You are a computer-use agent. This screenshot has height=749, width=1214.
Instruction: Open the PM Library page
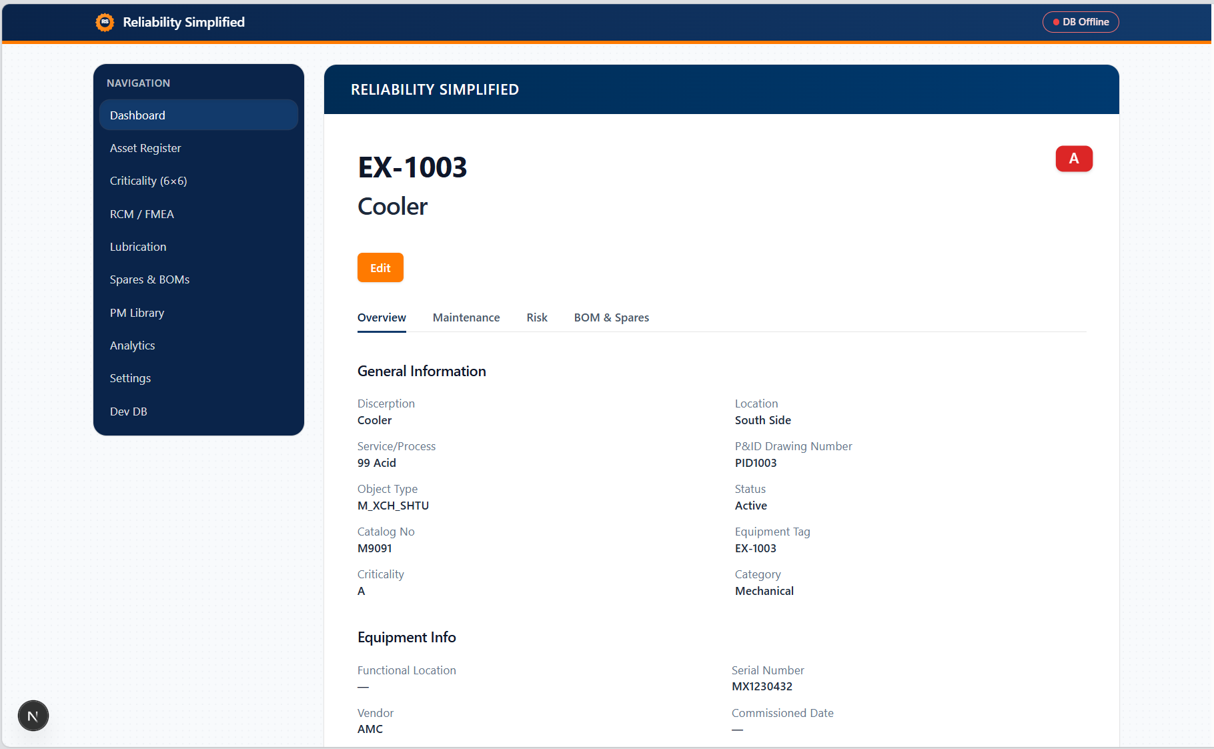click(137, 313)
